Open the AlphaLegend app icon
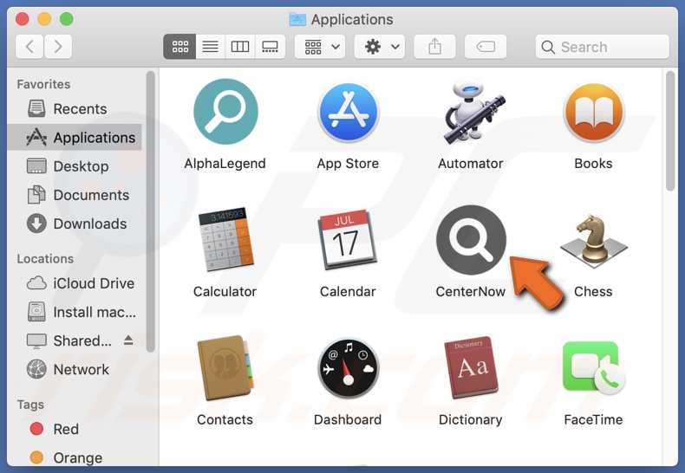The image size is (685, 473). (x=225, y=111)
